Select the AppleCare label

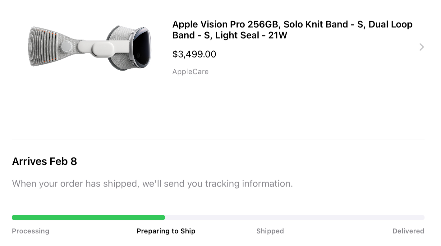point(191,72)
